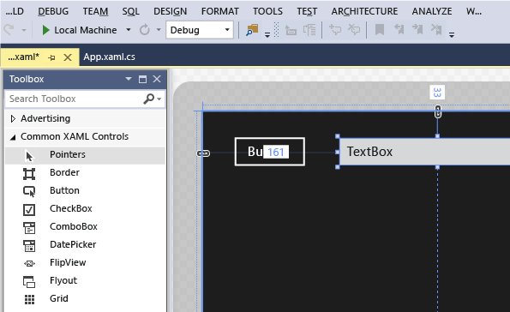Go to the previous bookmark icon
Screen dimensions: 510x312
(x=399, y=30)
